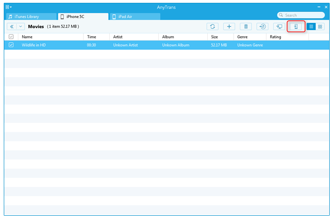Open the category dropdown arrow beside back
Screen dimensions: 333x219
tap(21, 26)
